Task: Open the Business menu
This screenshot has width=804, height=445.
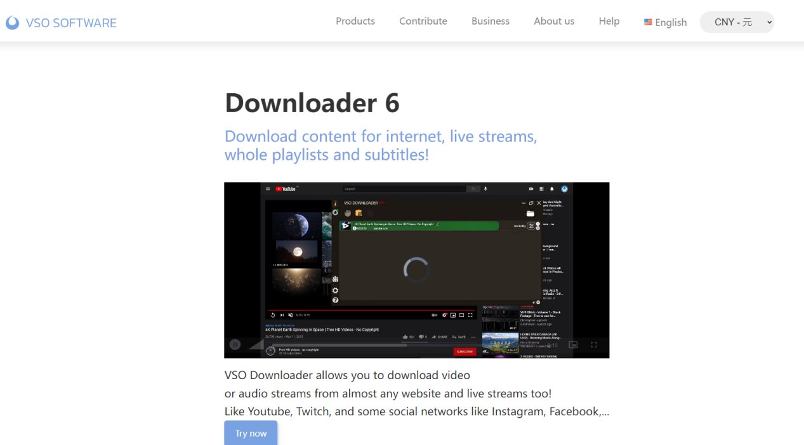Action: coord(491,21)
